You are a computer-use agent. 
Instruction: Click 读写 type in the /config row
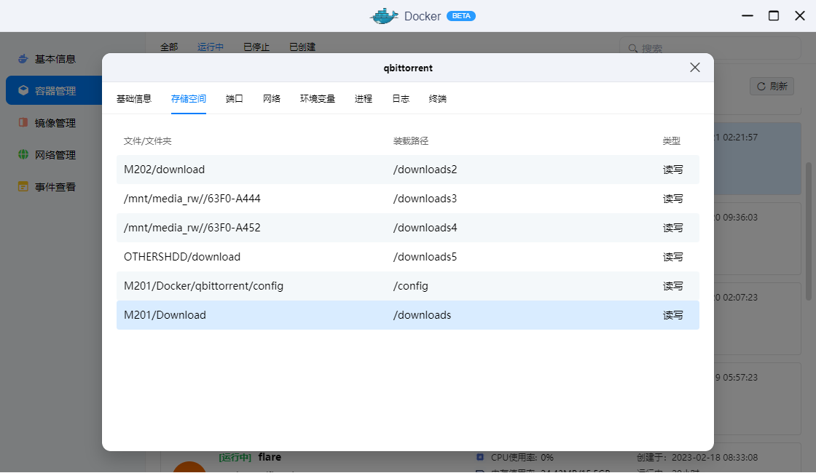pyautogui.click(x=672, y=286)
